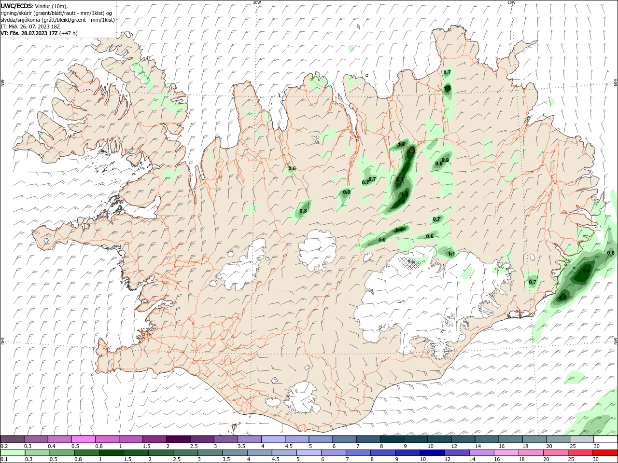Click the 'UWC/ECDS' title text

(16, 6)
